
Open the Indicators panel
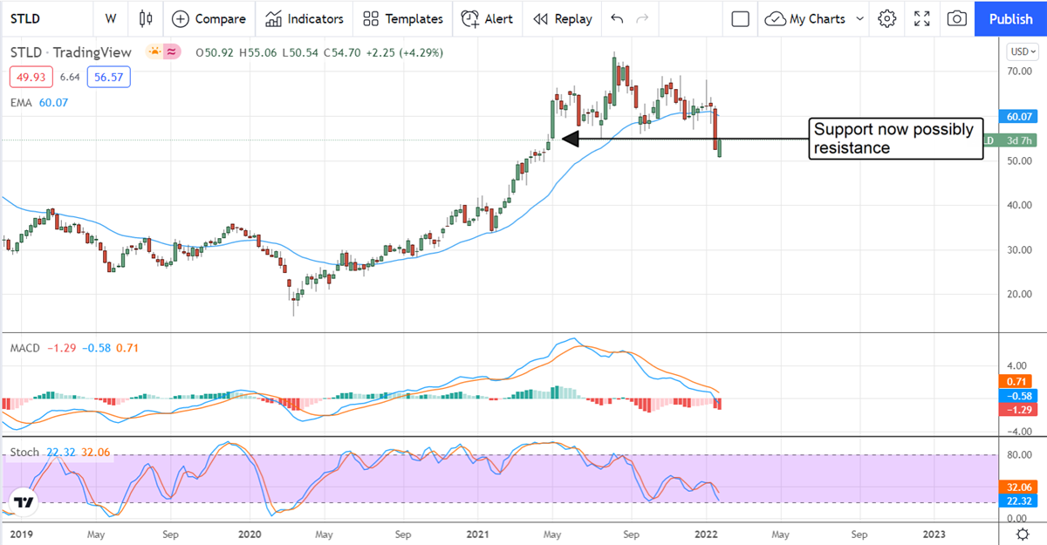click(305, 18)
